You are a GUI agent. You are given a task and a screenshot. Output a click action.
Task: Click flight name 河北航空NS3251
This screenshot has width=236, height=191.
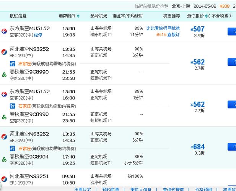[29, 176]
